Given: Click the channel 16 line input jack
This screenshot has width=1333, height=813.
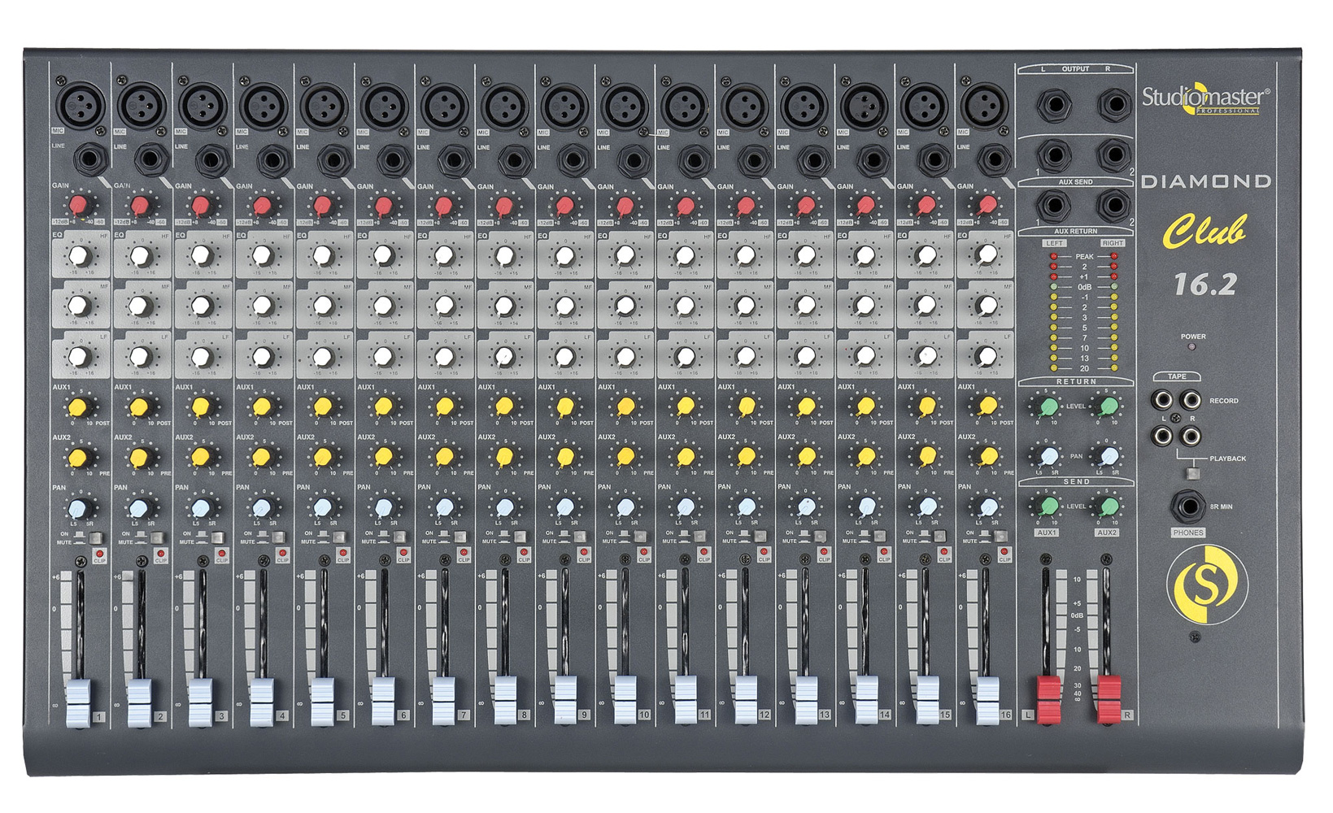Looking at the screenshot, I should point(994,159).
